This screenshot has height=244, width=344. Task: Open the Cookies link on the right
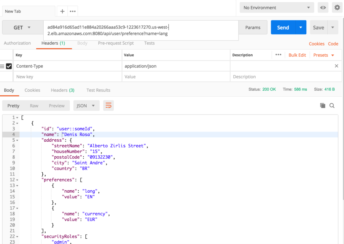pyautogui.click(x=316, y=44)
